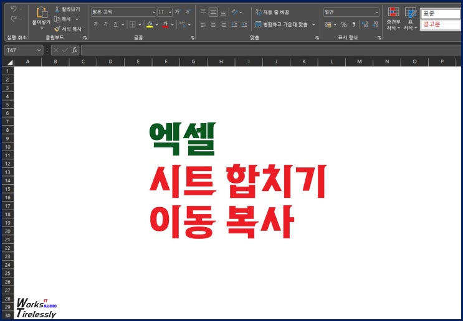
Task: Click the Redo arrow icon
Action: point(13,19)
